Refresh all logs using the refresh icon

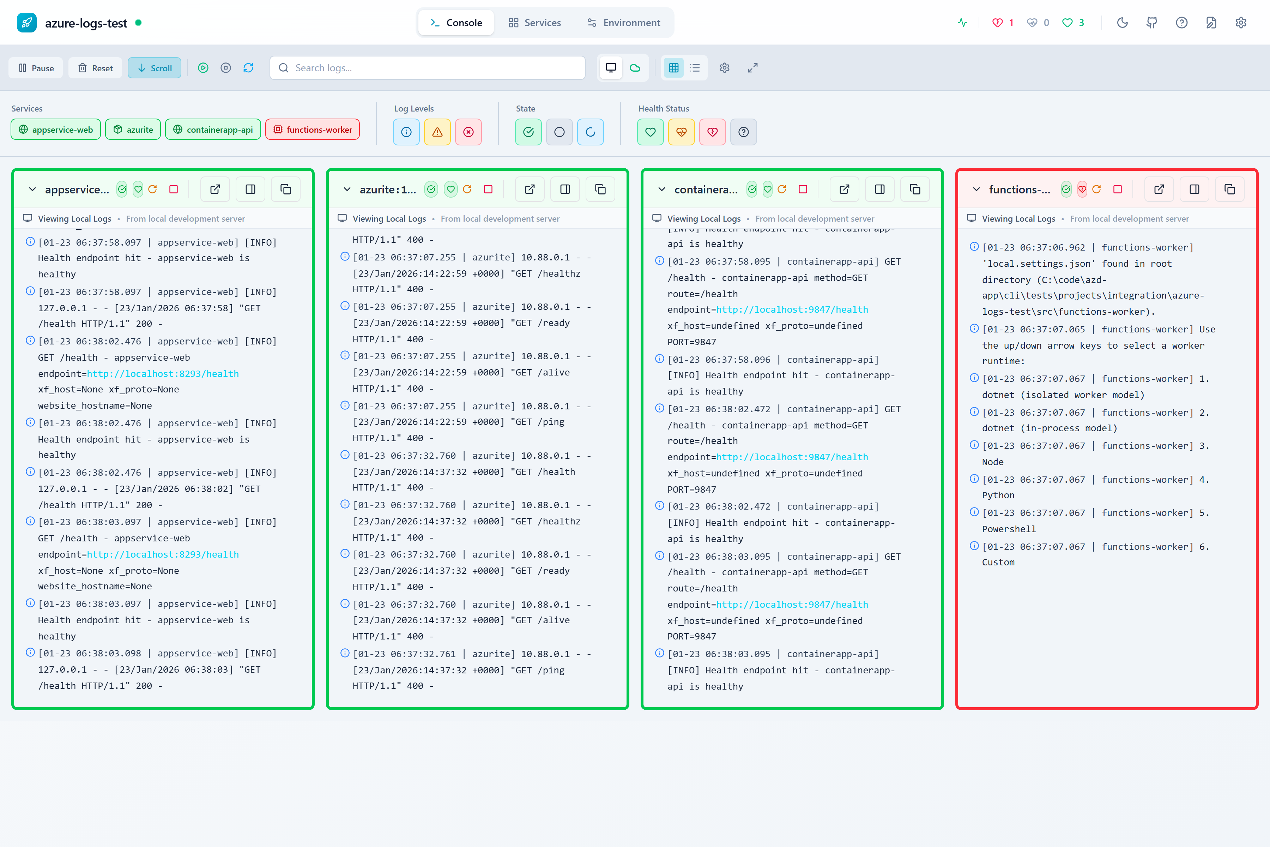pyautogui.click(x=248, y=67)
